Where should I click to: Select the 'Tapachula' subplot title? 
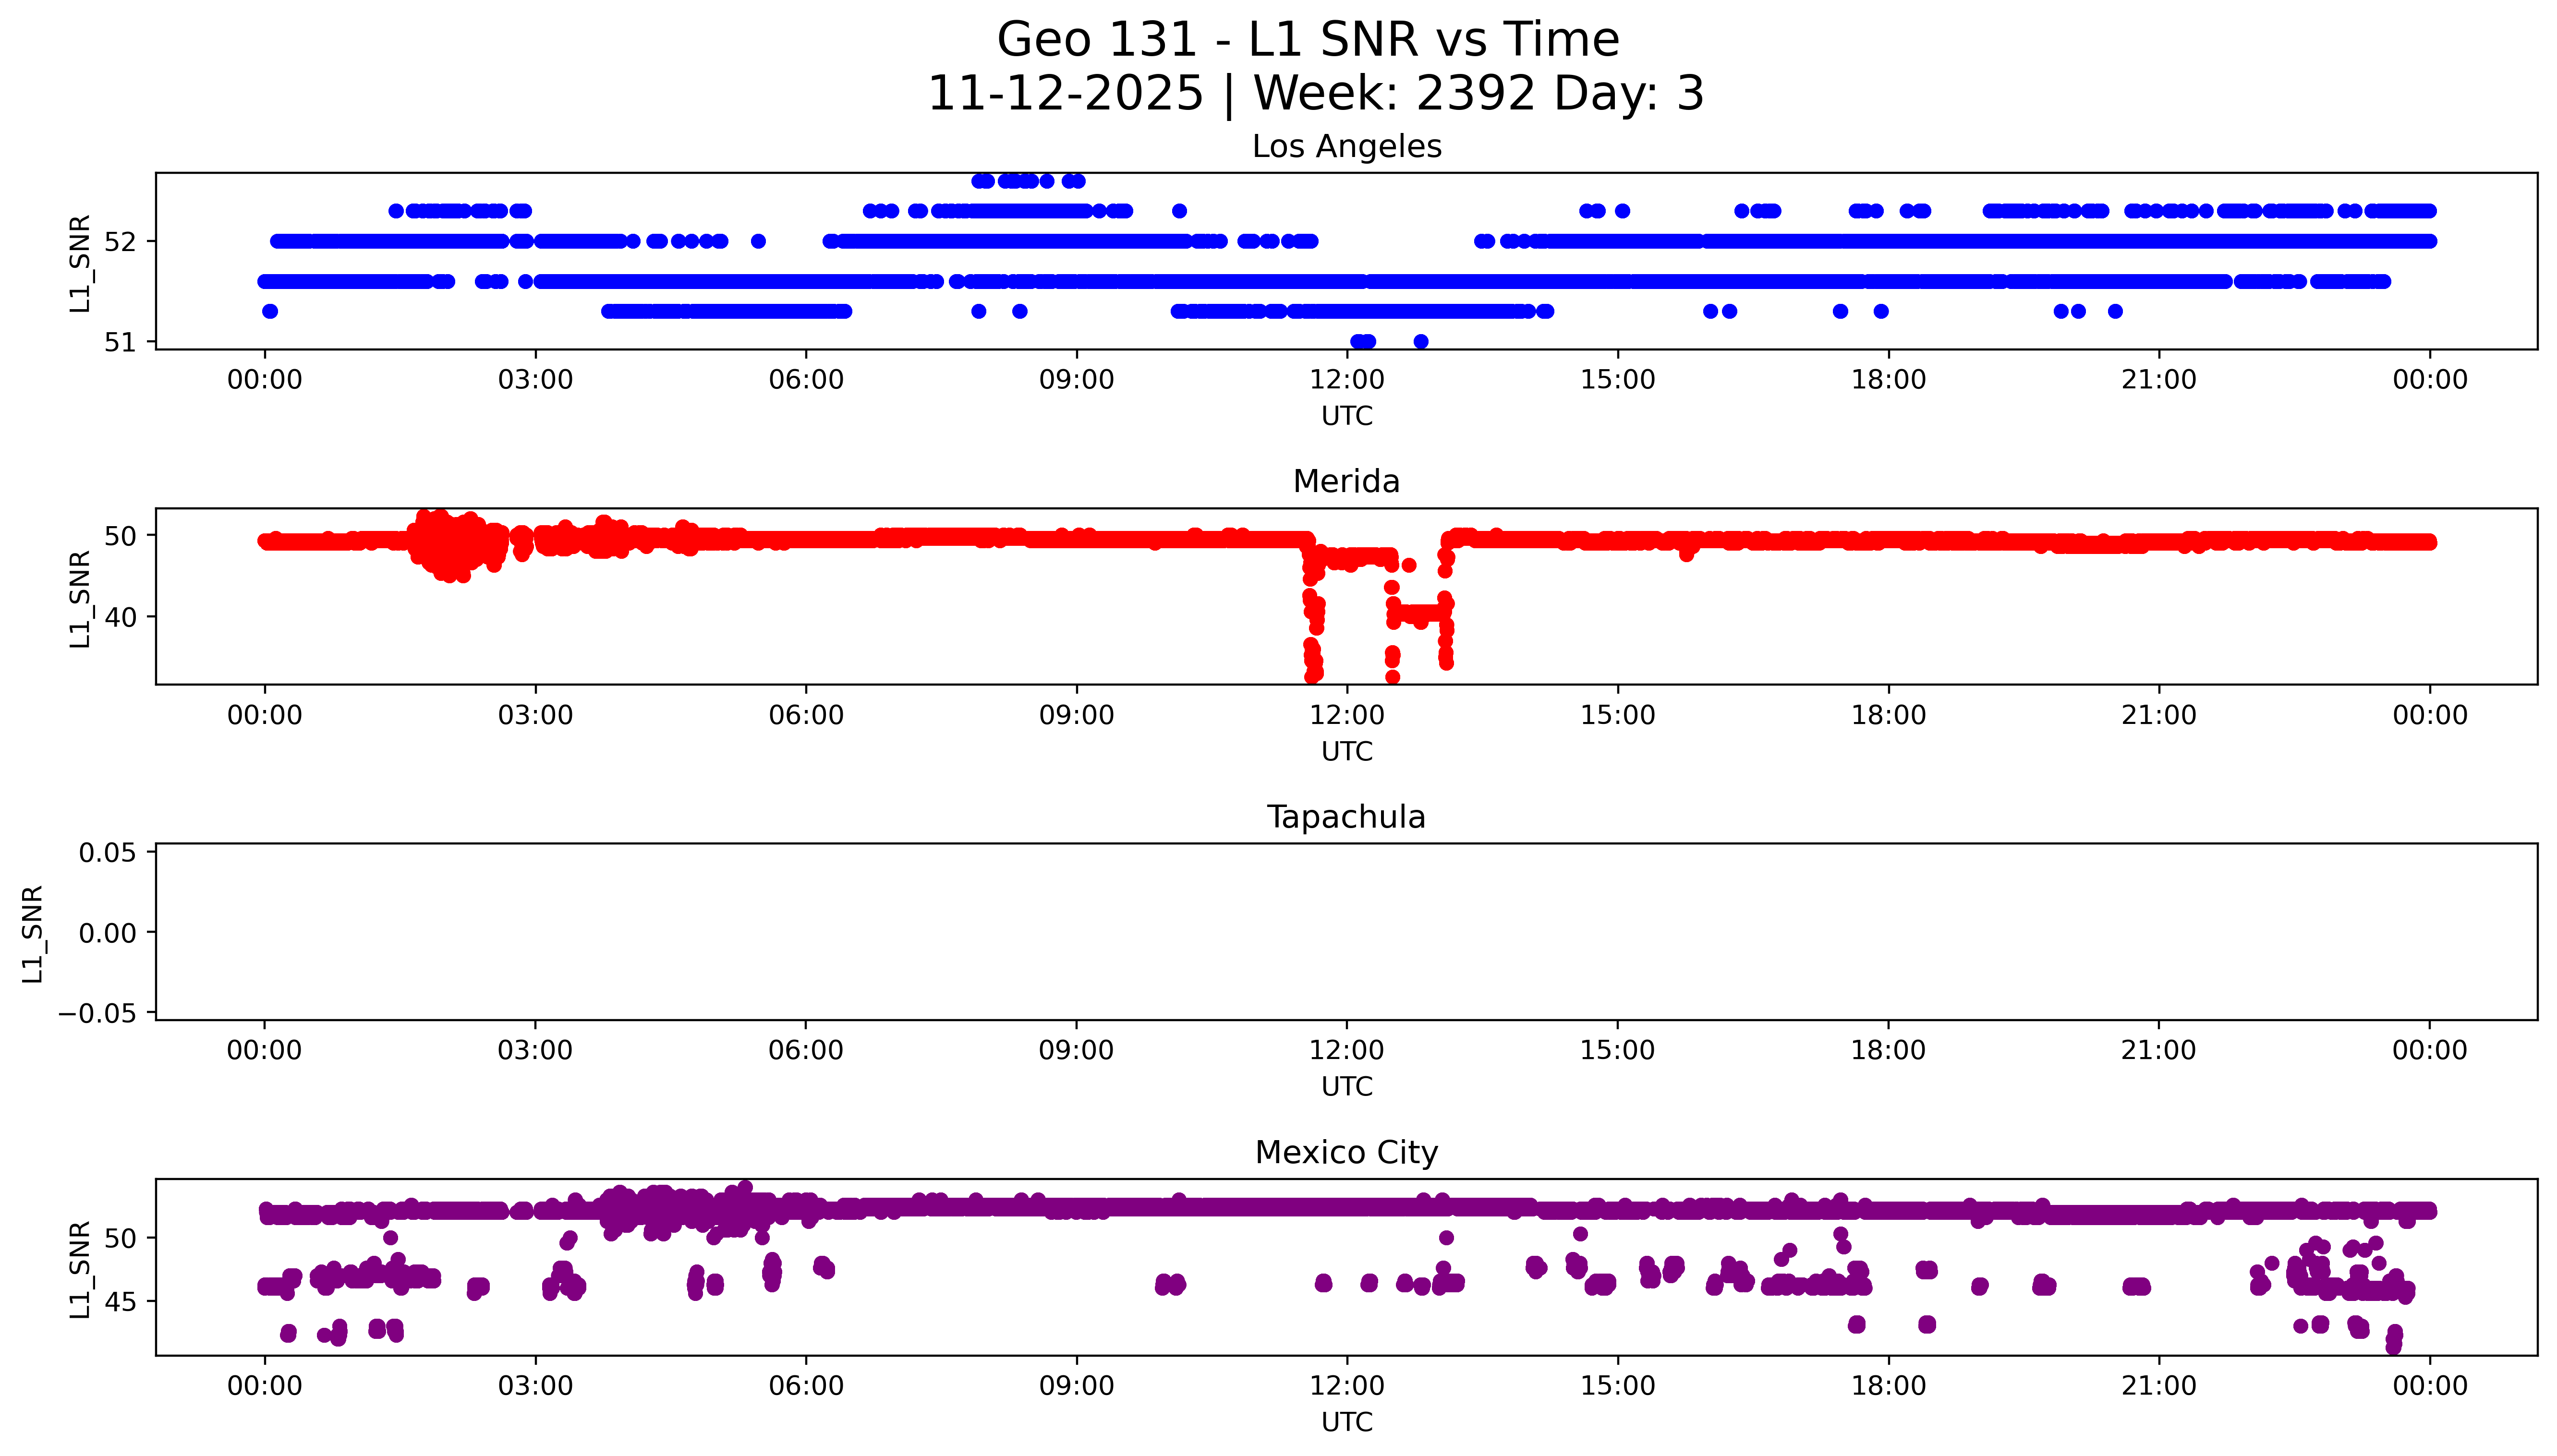pyautogui.click(x=1346, y=817)
